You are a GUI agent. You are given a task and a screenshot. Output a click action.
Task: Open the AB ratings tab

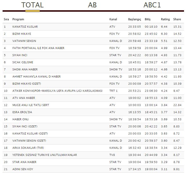pos(92,5)
